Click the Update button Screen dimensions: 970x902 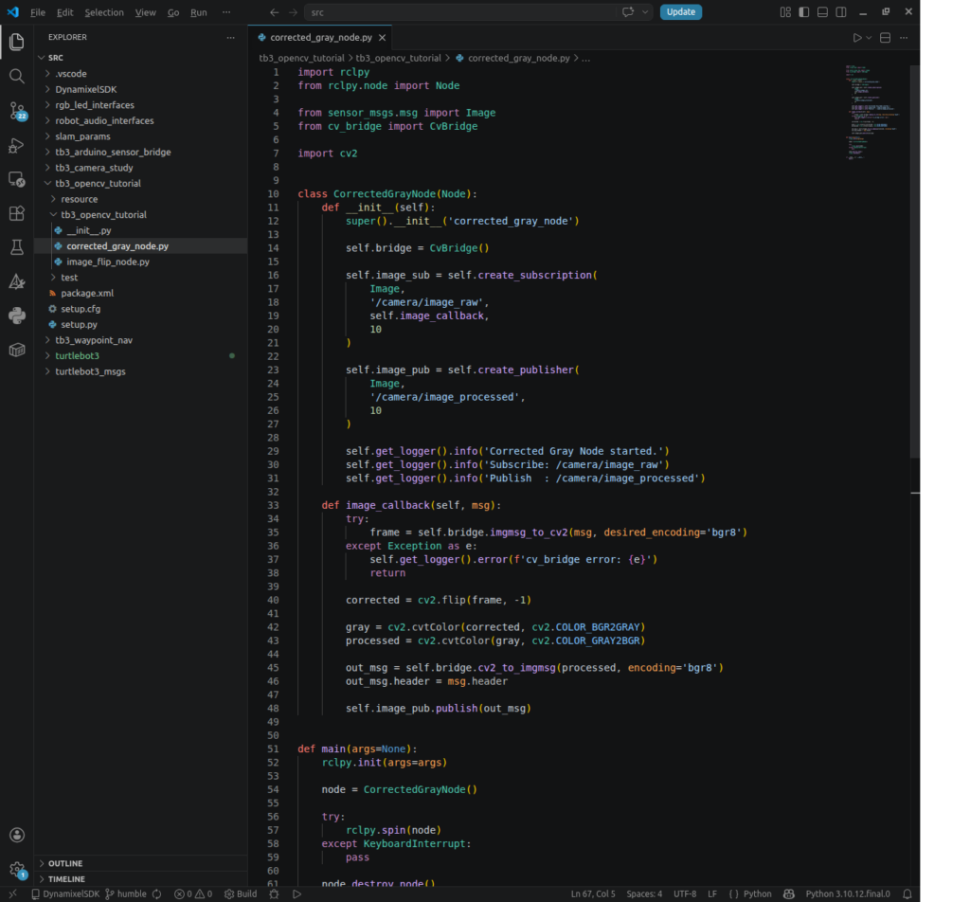(x=680, y=11)
